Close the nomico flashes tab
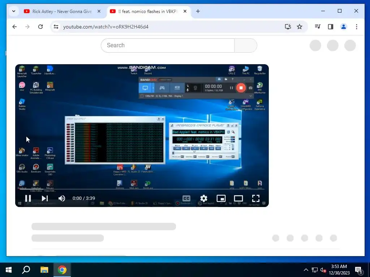This screenshot has height=277, width=370. [185, 11]
